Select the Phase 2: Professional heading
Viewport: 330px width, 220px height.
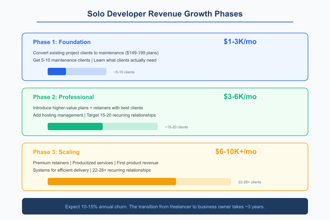[64, 97]
